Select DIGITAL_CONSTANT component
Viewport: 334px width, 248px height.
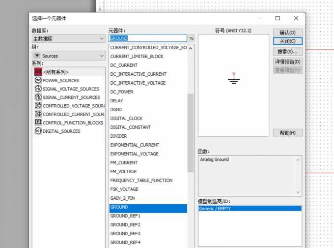click(x=148, y=127)
